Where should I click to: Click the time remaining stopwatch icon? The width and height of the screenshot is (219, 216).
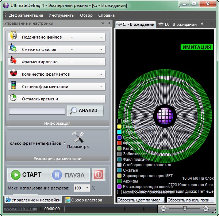tap(13, 99)
